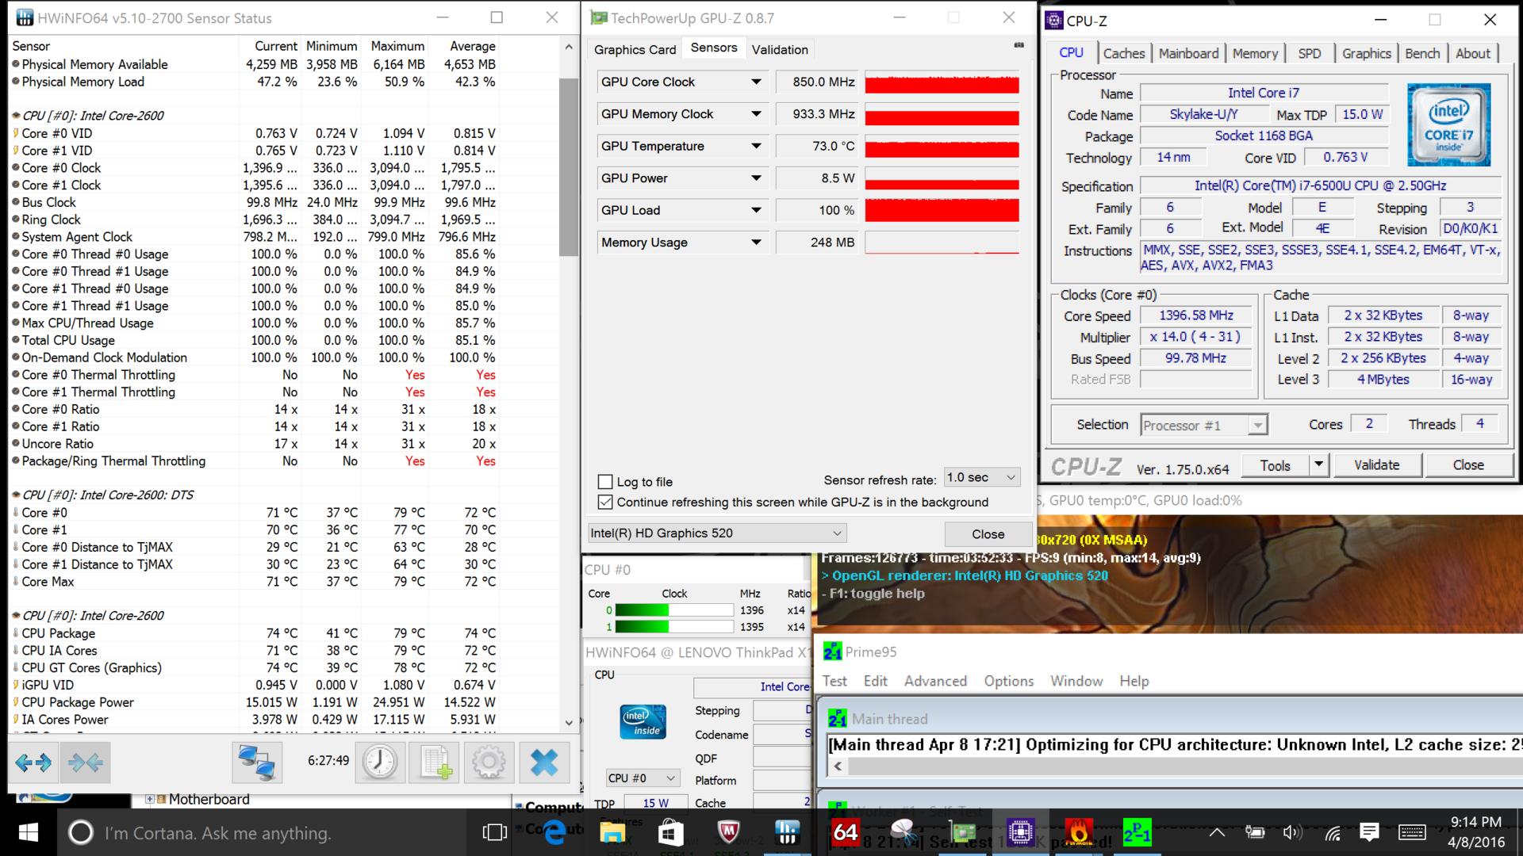Open touch keyboard tray icon
Screen dimensions: 1523x856
[1412, 832]
